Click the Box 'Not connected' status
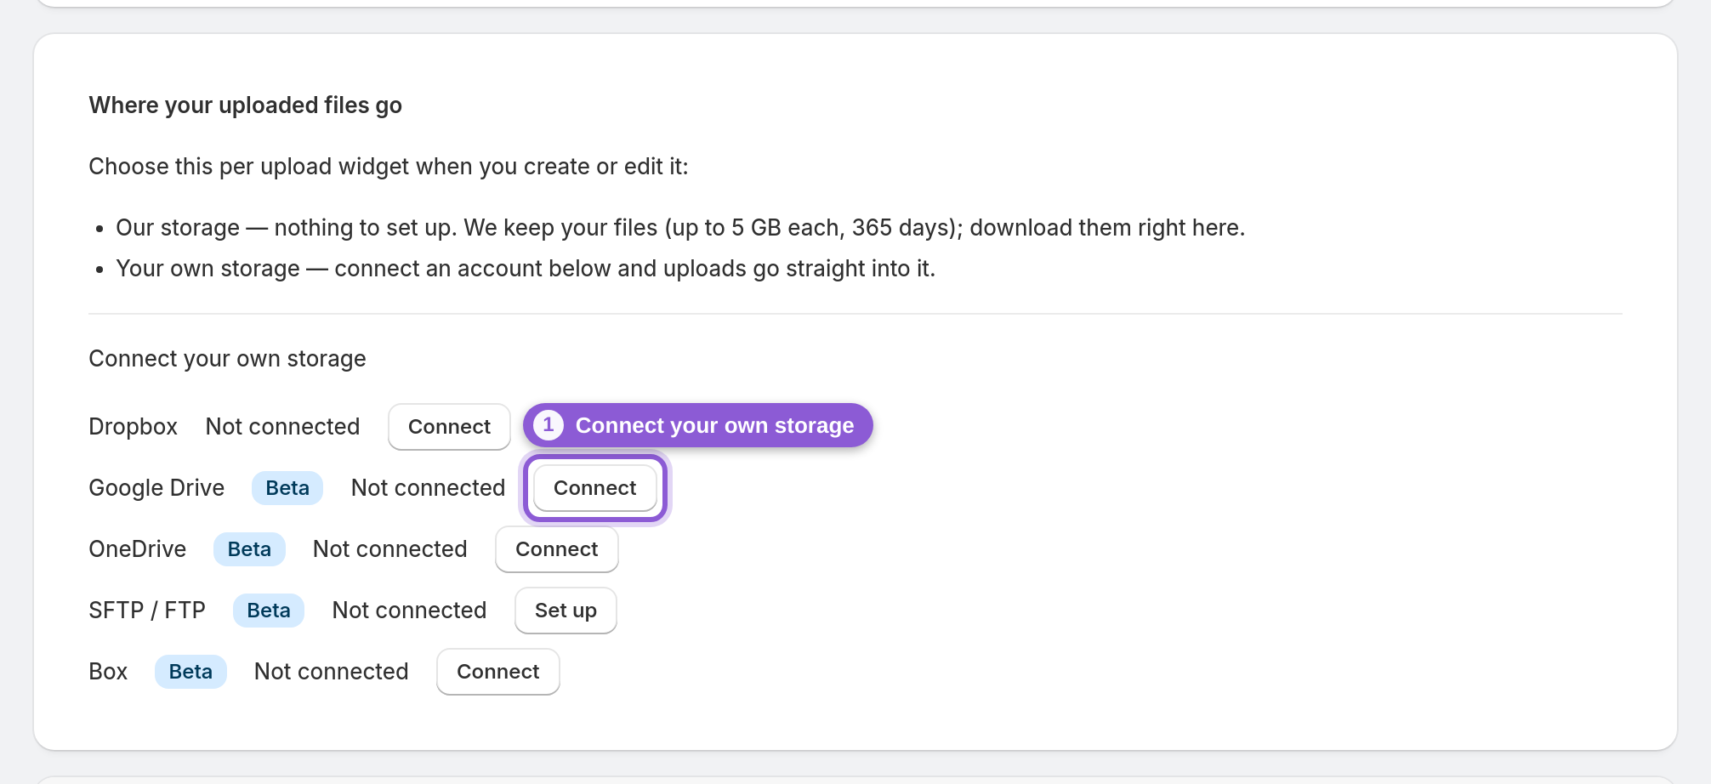 (331, 672)
